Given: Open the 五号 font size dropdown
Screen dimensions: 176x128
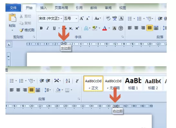Looking at the screenshot, I should click(76, 18).
